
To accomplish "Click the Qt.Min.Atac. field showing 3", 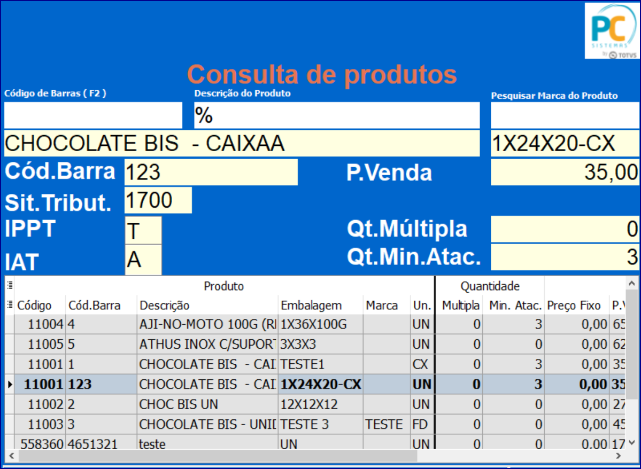I will tap(565, 257).
